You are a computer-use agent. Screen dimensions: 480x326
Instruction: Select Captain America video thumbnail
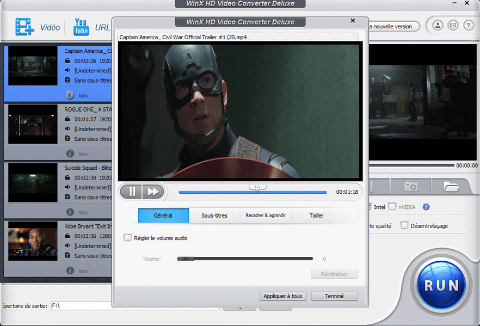33,66
